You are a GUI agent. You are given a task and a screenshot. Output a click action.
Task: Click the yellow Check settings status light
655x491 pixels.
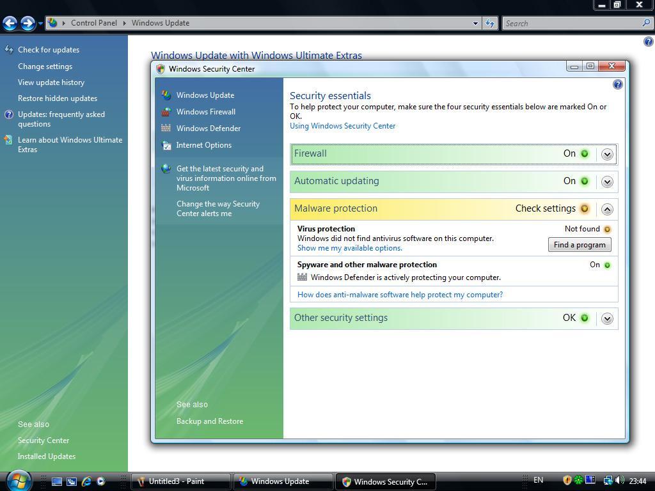585,209
